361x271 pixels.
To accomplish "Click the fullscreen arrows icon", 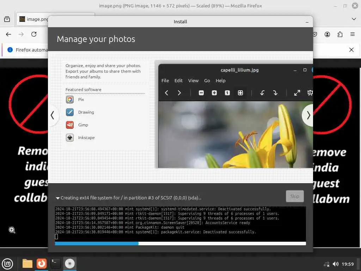I will pyautogui.click(x=297, y=93).
